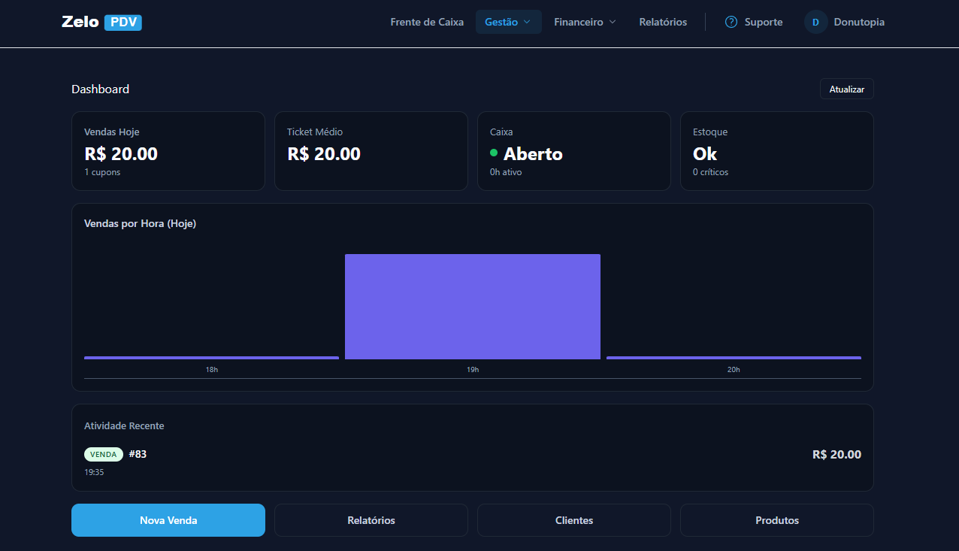Open Clientes from the quick actions

[x=573, y=519]
